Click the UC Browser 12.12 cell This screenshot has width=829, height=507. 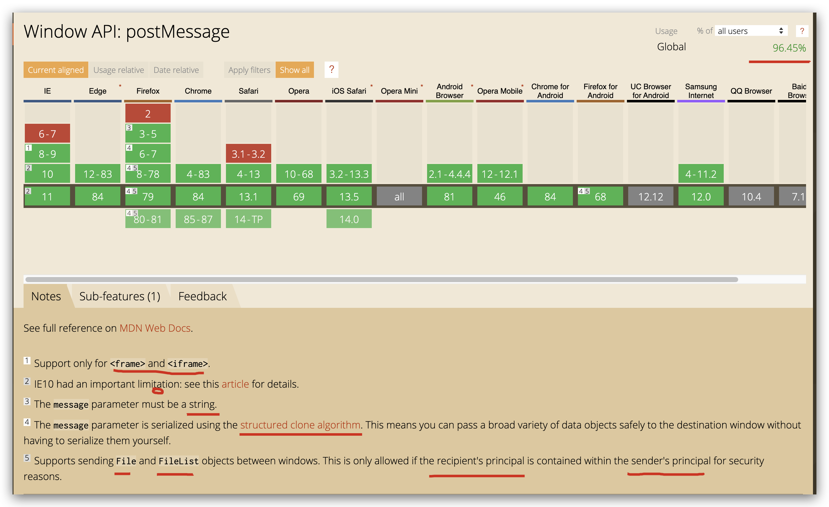tap(651, 196)
